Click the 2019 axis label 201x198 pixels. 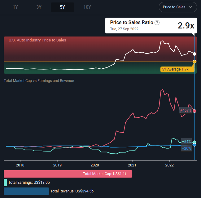[x=57, y=165]
